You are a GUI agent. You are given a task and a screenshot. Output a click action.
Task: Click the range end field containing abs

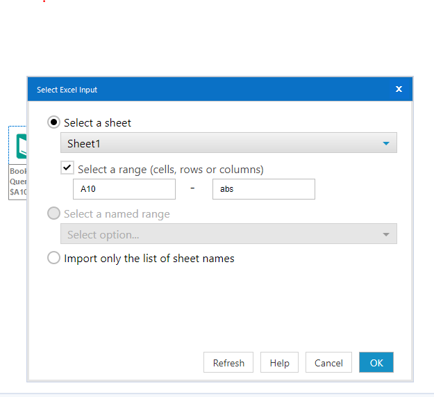point(263,189)
